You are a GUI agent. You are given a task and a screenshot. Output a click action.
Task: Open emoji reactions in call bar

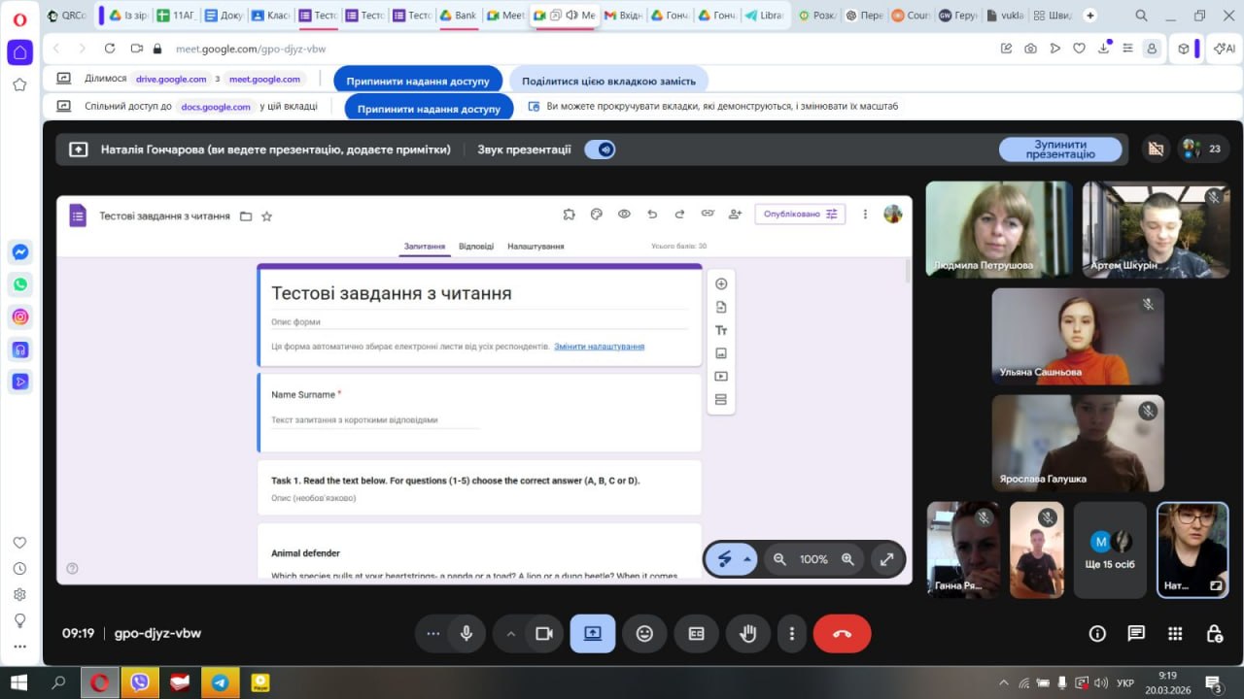coord(644,634)
